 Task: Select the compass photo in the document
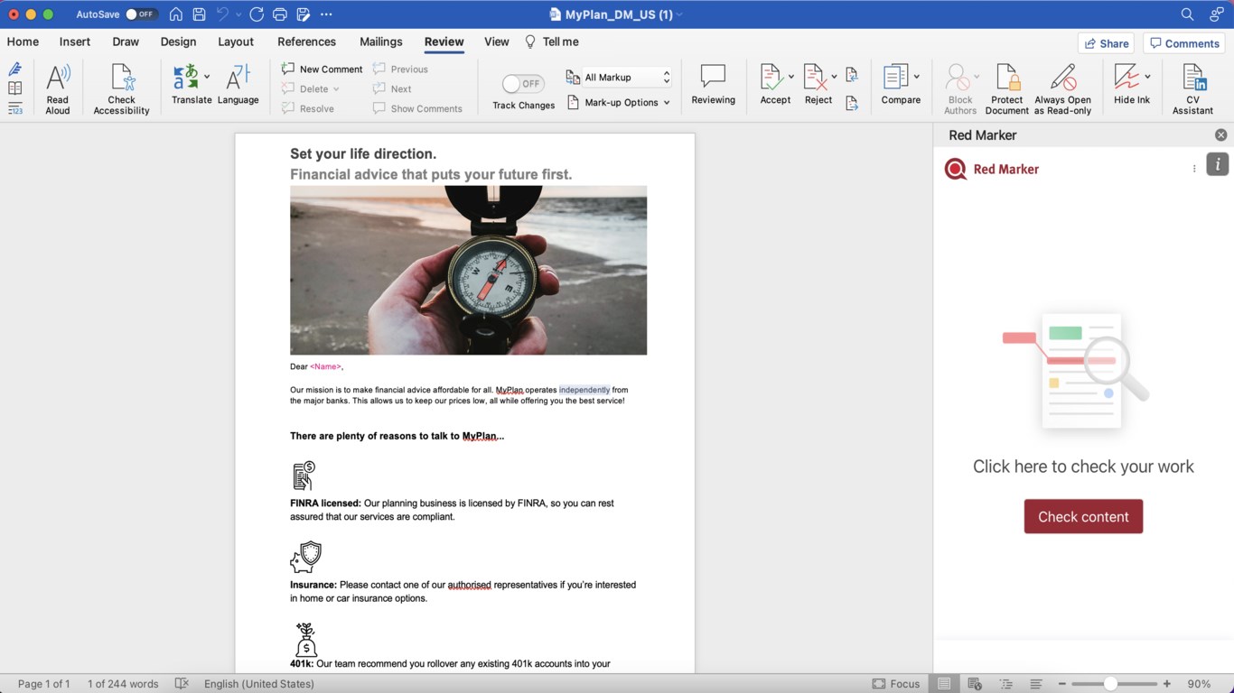[x=468, y=270]
